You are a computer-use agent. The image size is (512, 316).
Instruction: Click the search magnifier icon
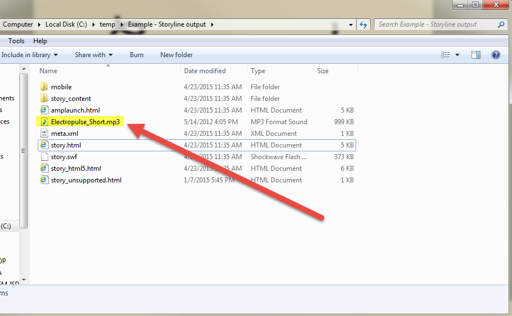click(501, 24)
